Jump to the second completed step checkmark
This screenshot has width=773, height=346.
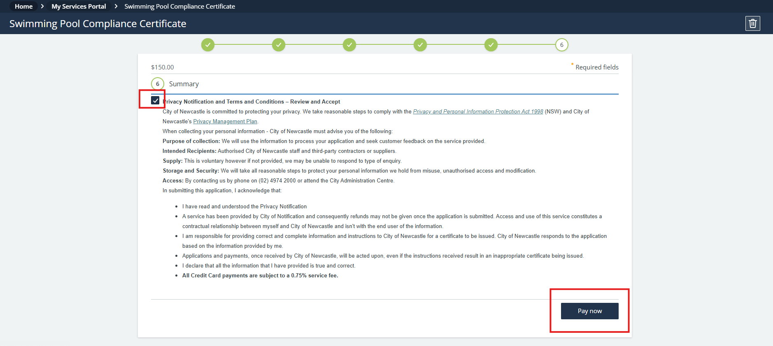[279, 45]
